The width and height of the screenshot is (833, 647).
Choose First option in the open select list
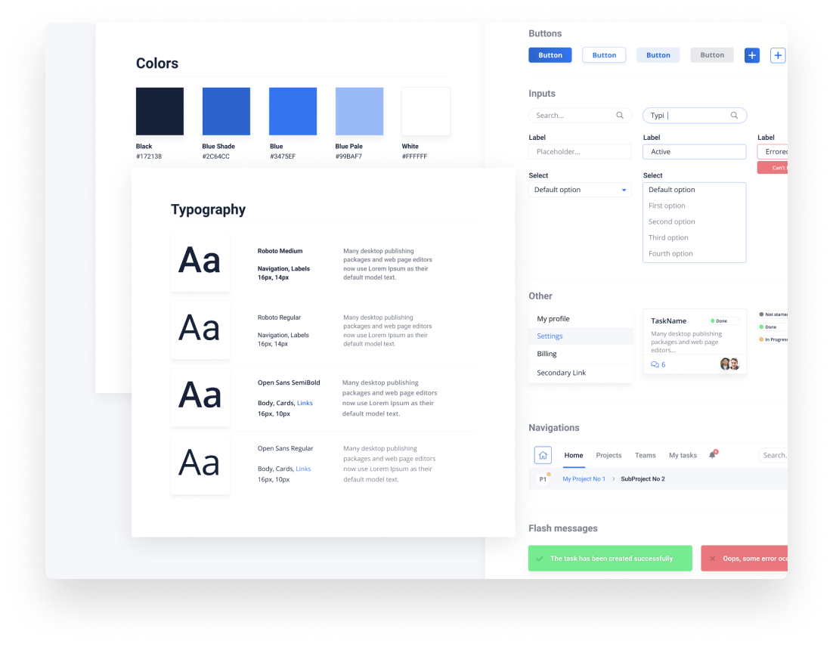[x=695, y=206]
